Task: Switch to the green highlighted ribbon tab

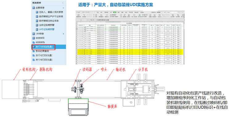Action: coord(115,12)
